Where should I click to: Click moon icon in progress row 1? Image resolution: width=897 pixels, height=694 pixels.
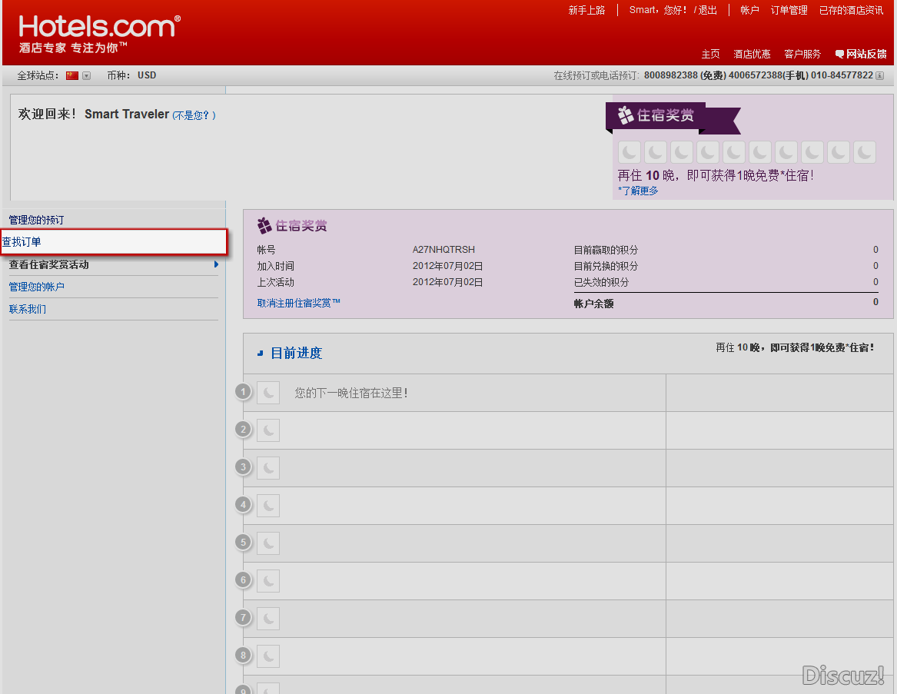268,393
